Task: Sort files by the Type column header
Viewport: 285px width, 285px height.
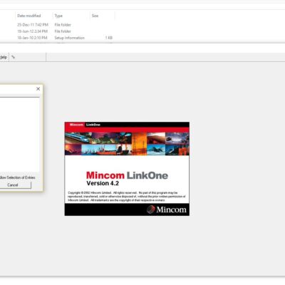Action: pyautogui.click(x=58, y=16)
